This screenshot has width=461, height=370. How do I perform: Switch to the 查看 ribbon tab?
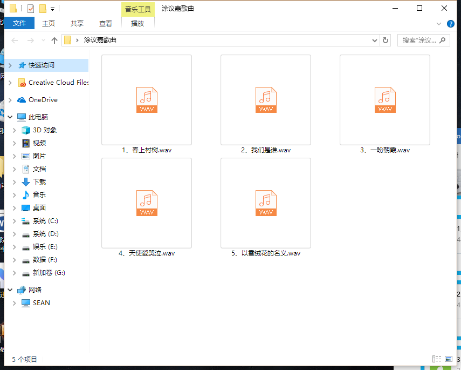click(106, 23)
